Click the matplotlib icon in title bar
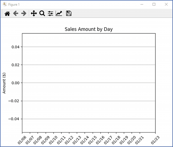The height and width of the screenshot is (147, 173). [x=5, y=4]
